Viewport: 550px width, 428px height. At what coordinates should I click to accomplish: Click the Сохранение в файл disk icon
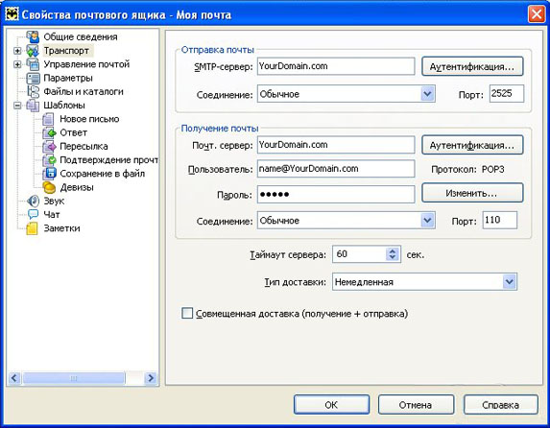tap(50, 174)
